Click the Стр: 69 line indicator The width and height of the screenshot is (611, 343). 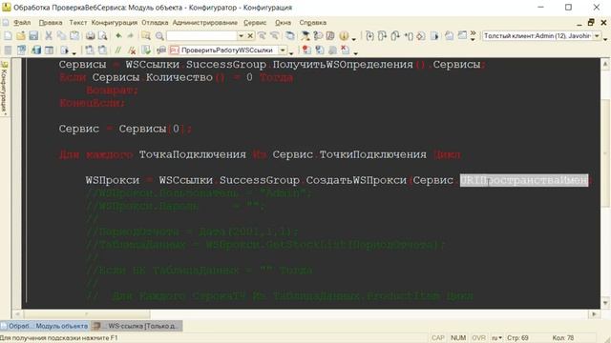[517, 338]
